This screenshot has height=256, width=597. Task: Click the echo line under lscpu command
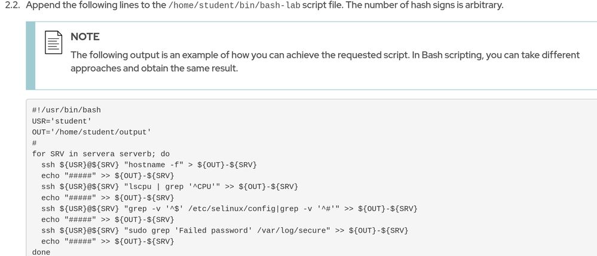(x=108, y=197)
